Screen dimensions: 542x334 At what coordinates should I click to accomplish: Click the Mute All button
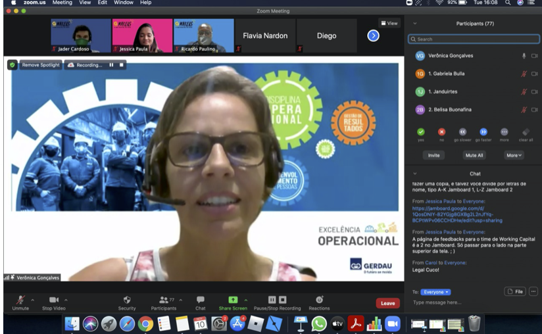click(x=474, y=155)
